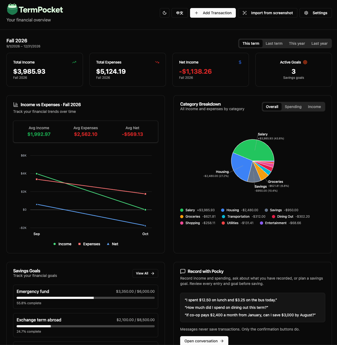337x345 pixels.
Task: Click the Total Expenses amount $5,124.19
Action: click(111, 72)
